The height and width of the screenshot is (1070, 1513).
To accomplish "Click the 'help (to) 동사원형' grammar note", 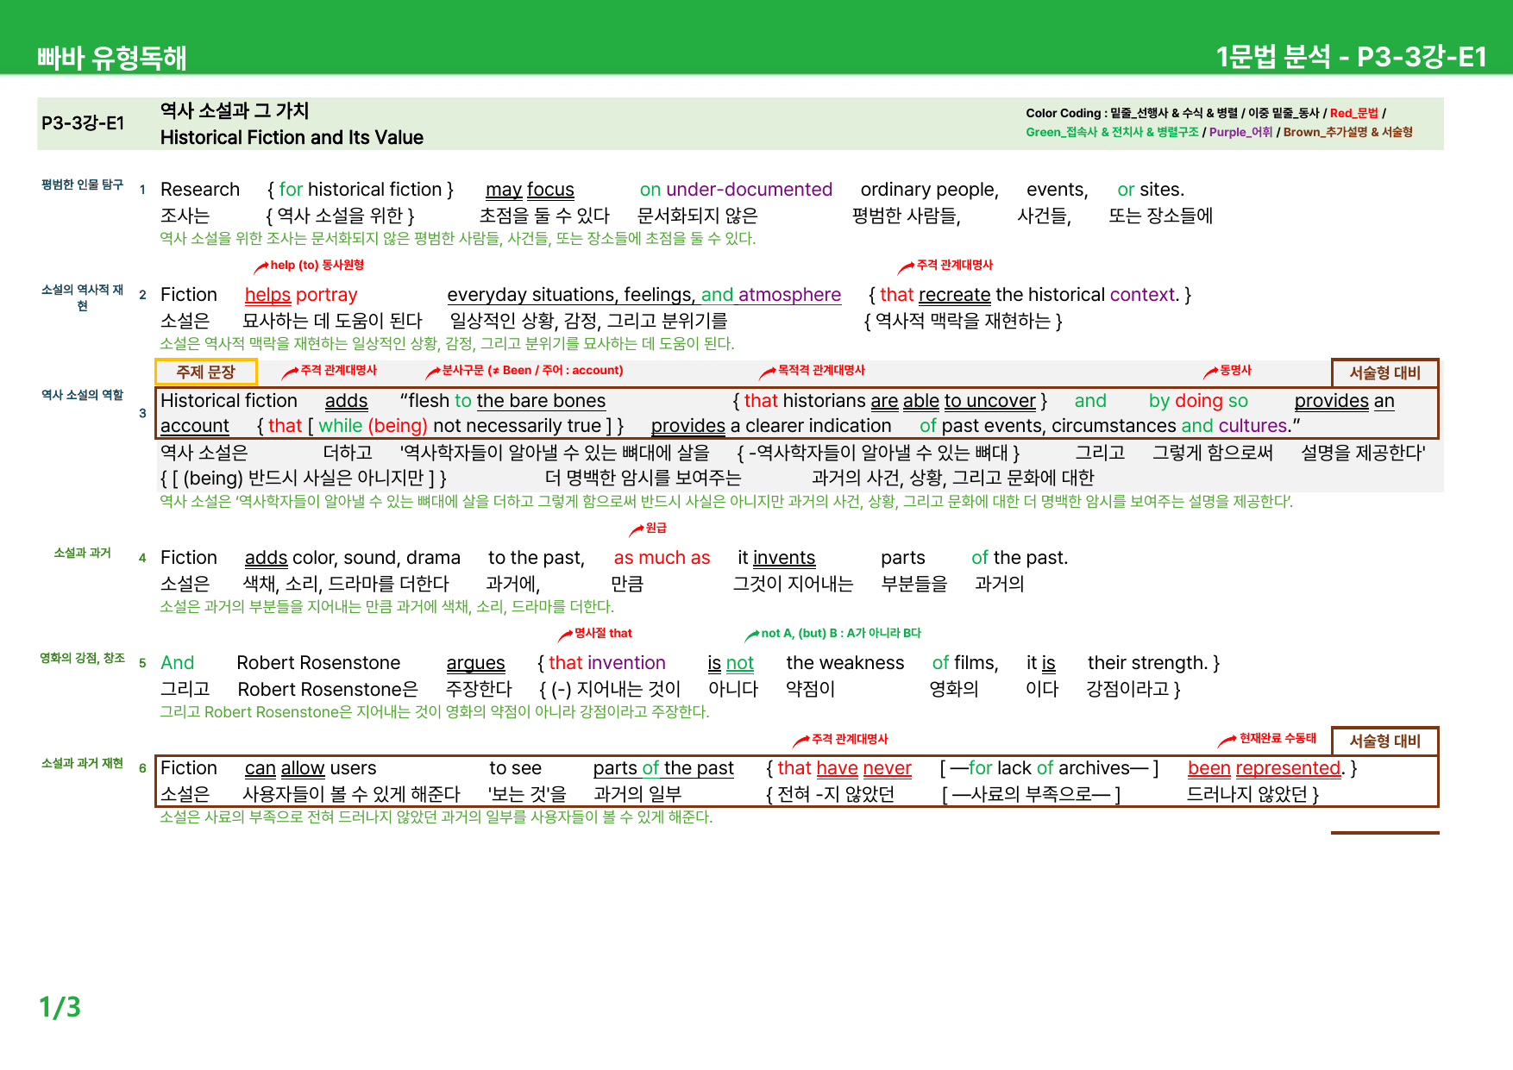I will [317, 265].
